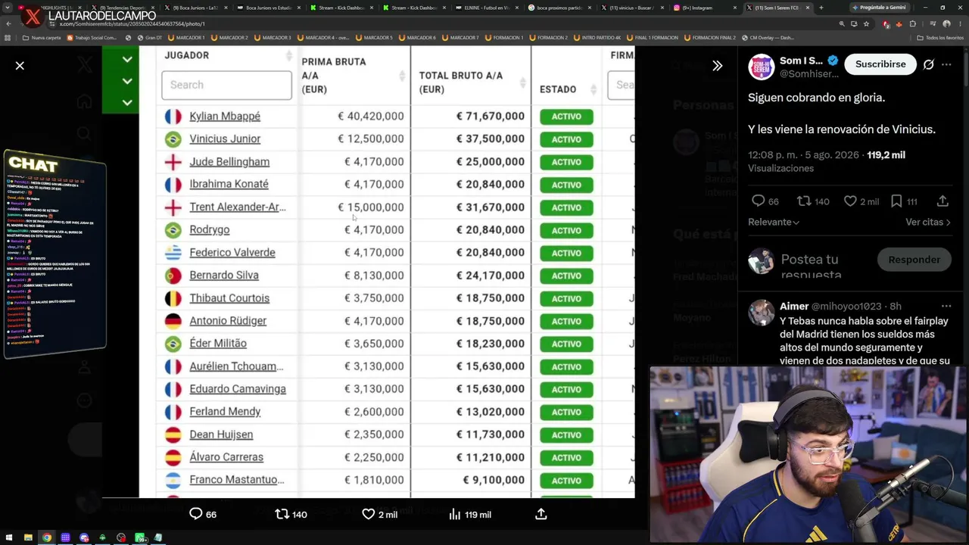Click the top green chevron beside the table
The width and height of the screenshot is (969, 545).
click(x=127, y=59)
